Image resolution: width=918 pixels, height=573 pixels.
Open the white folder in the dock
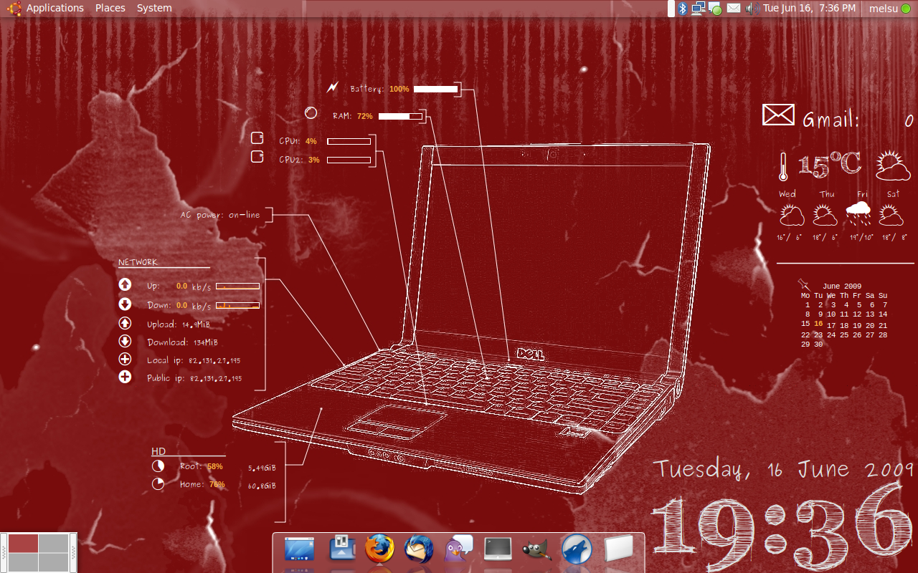(x=617, y=550)
